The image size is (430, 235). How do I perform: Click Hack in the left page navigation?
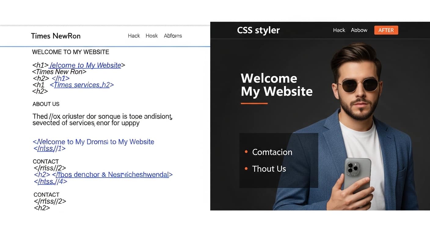click(x=134, y=36)
